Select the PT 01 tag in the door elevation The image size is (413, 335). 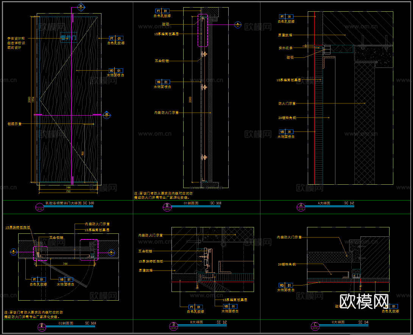click(x=116, y=39)
